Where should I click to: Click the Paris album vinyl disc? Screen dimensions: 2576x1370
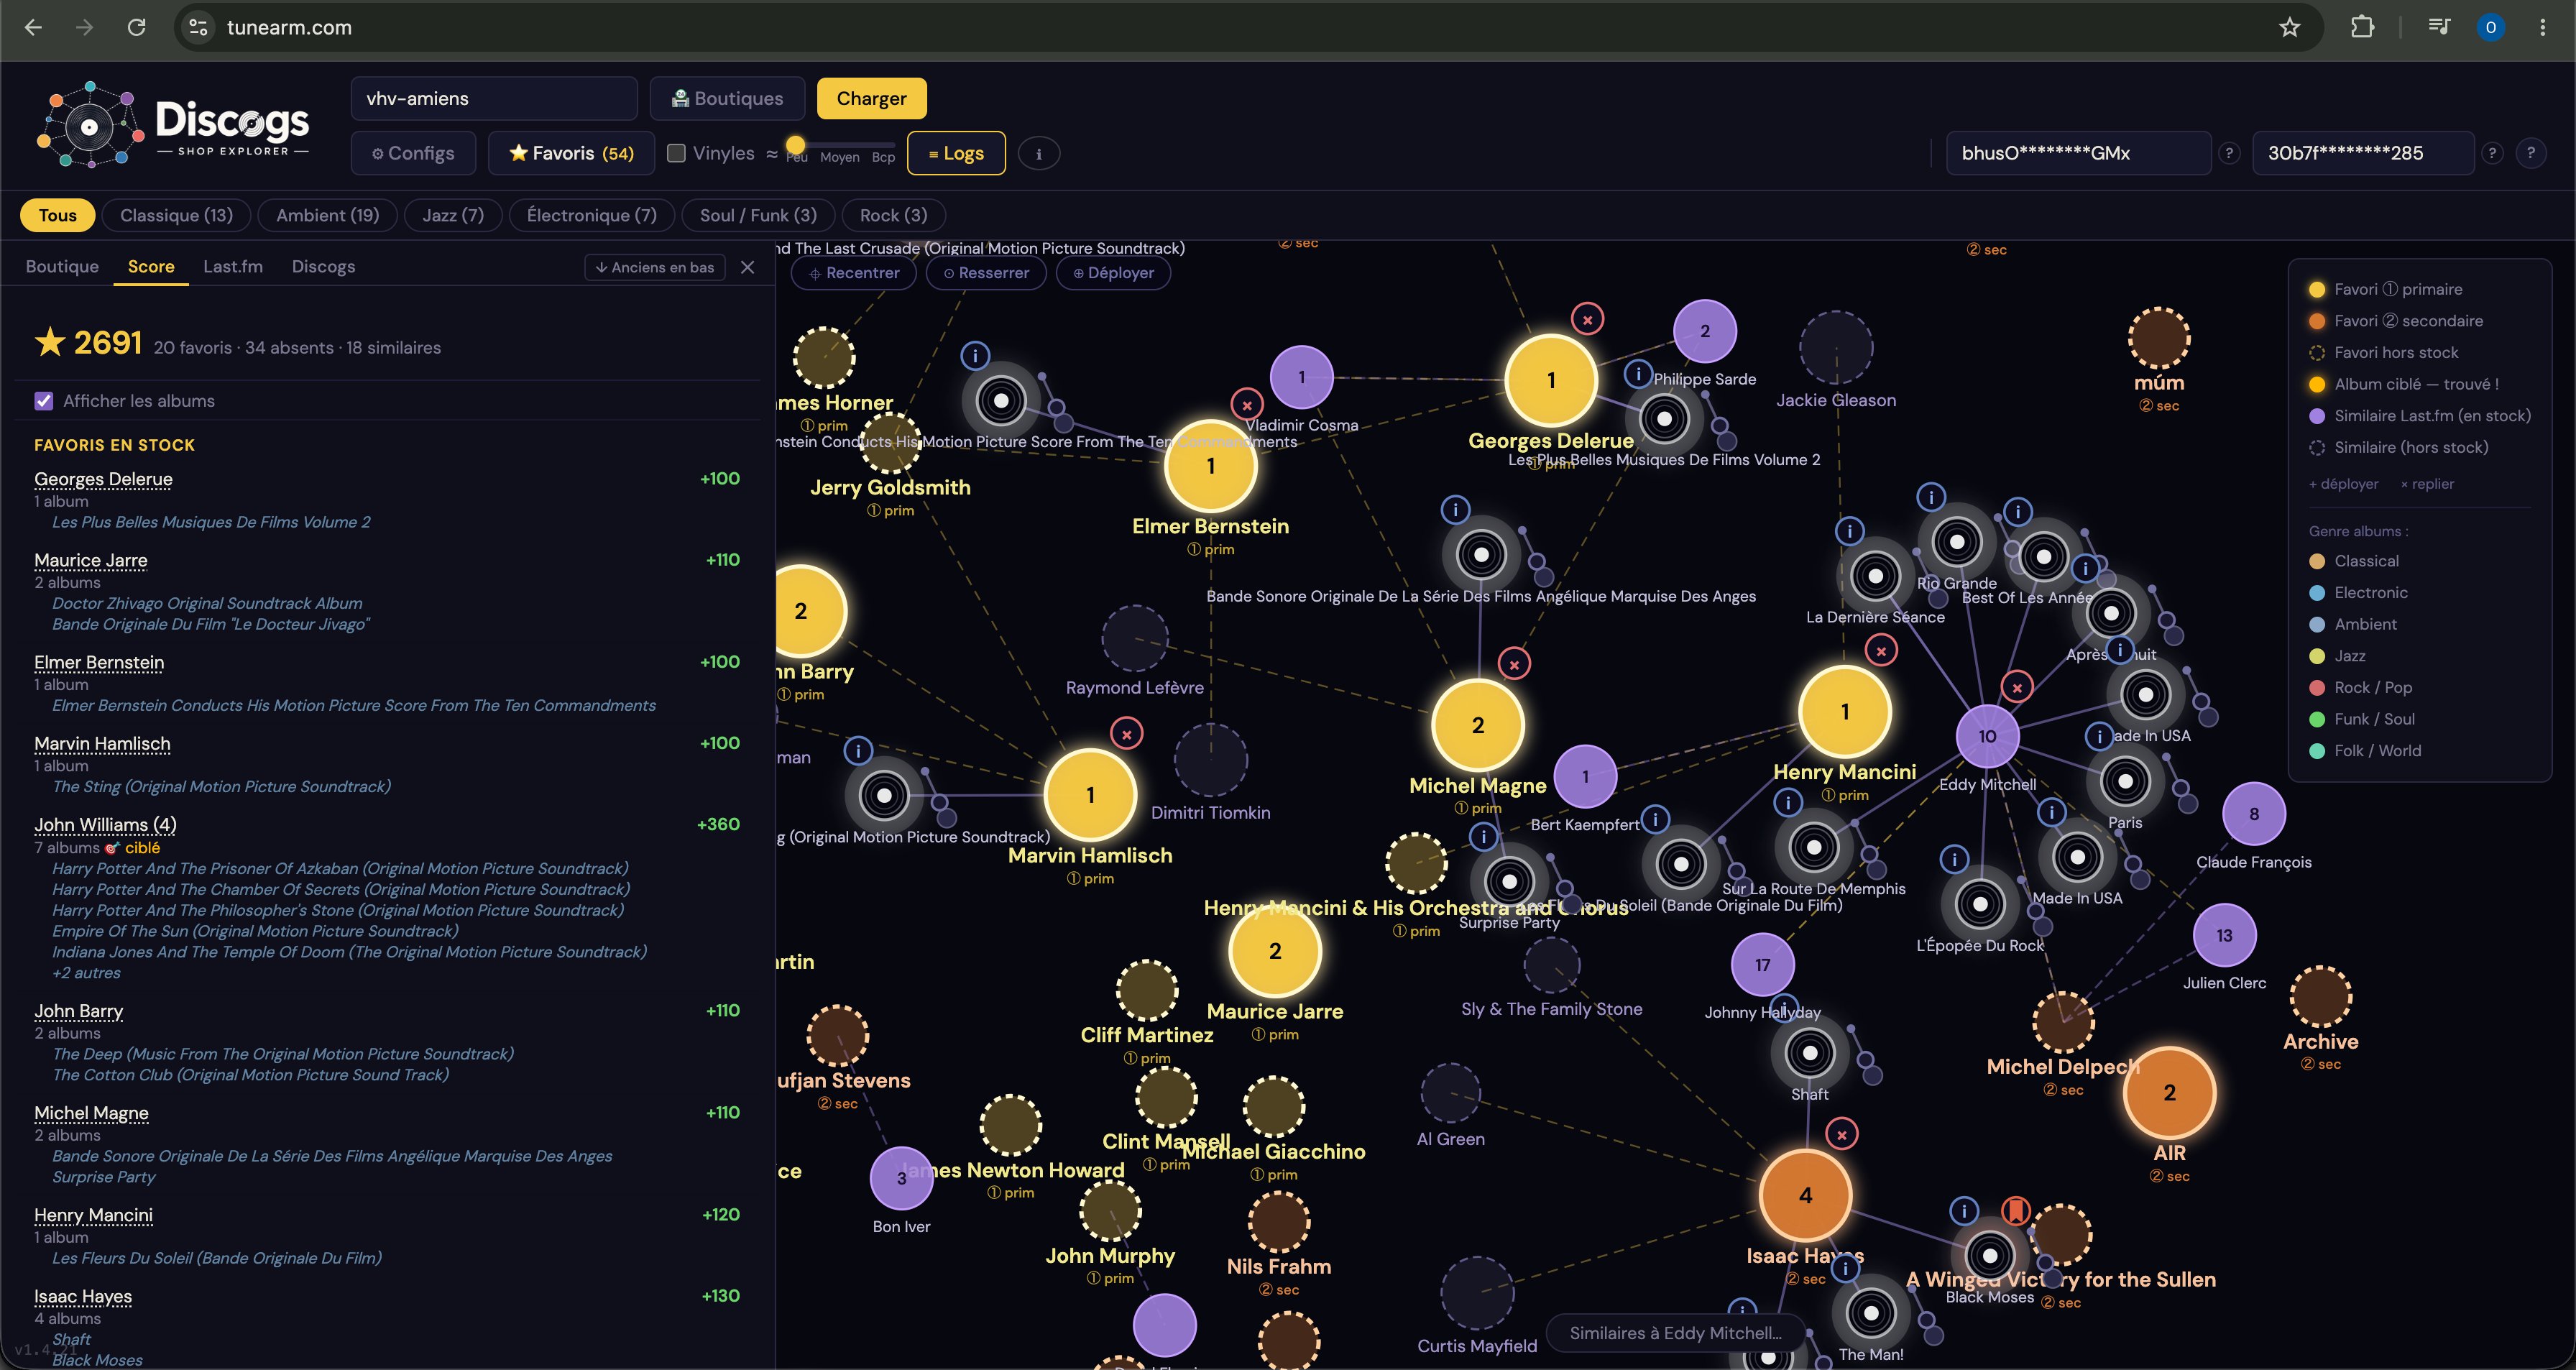click(2125, 781)
